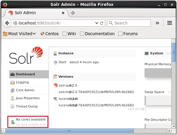Show more toolbar items via chevron

click(x=157, y=23)
